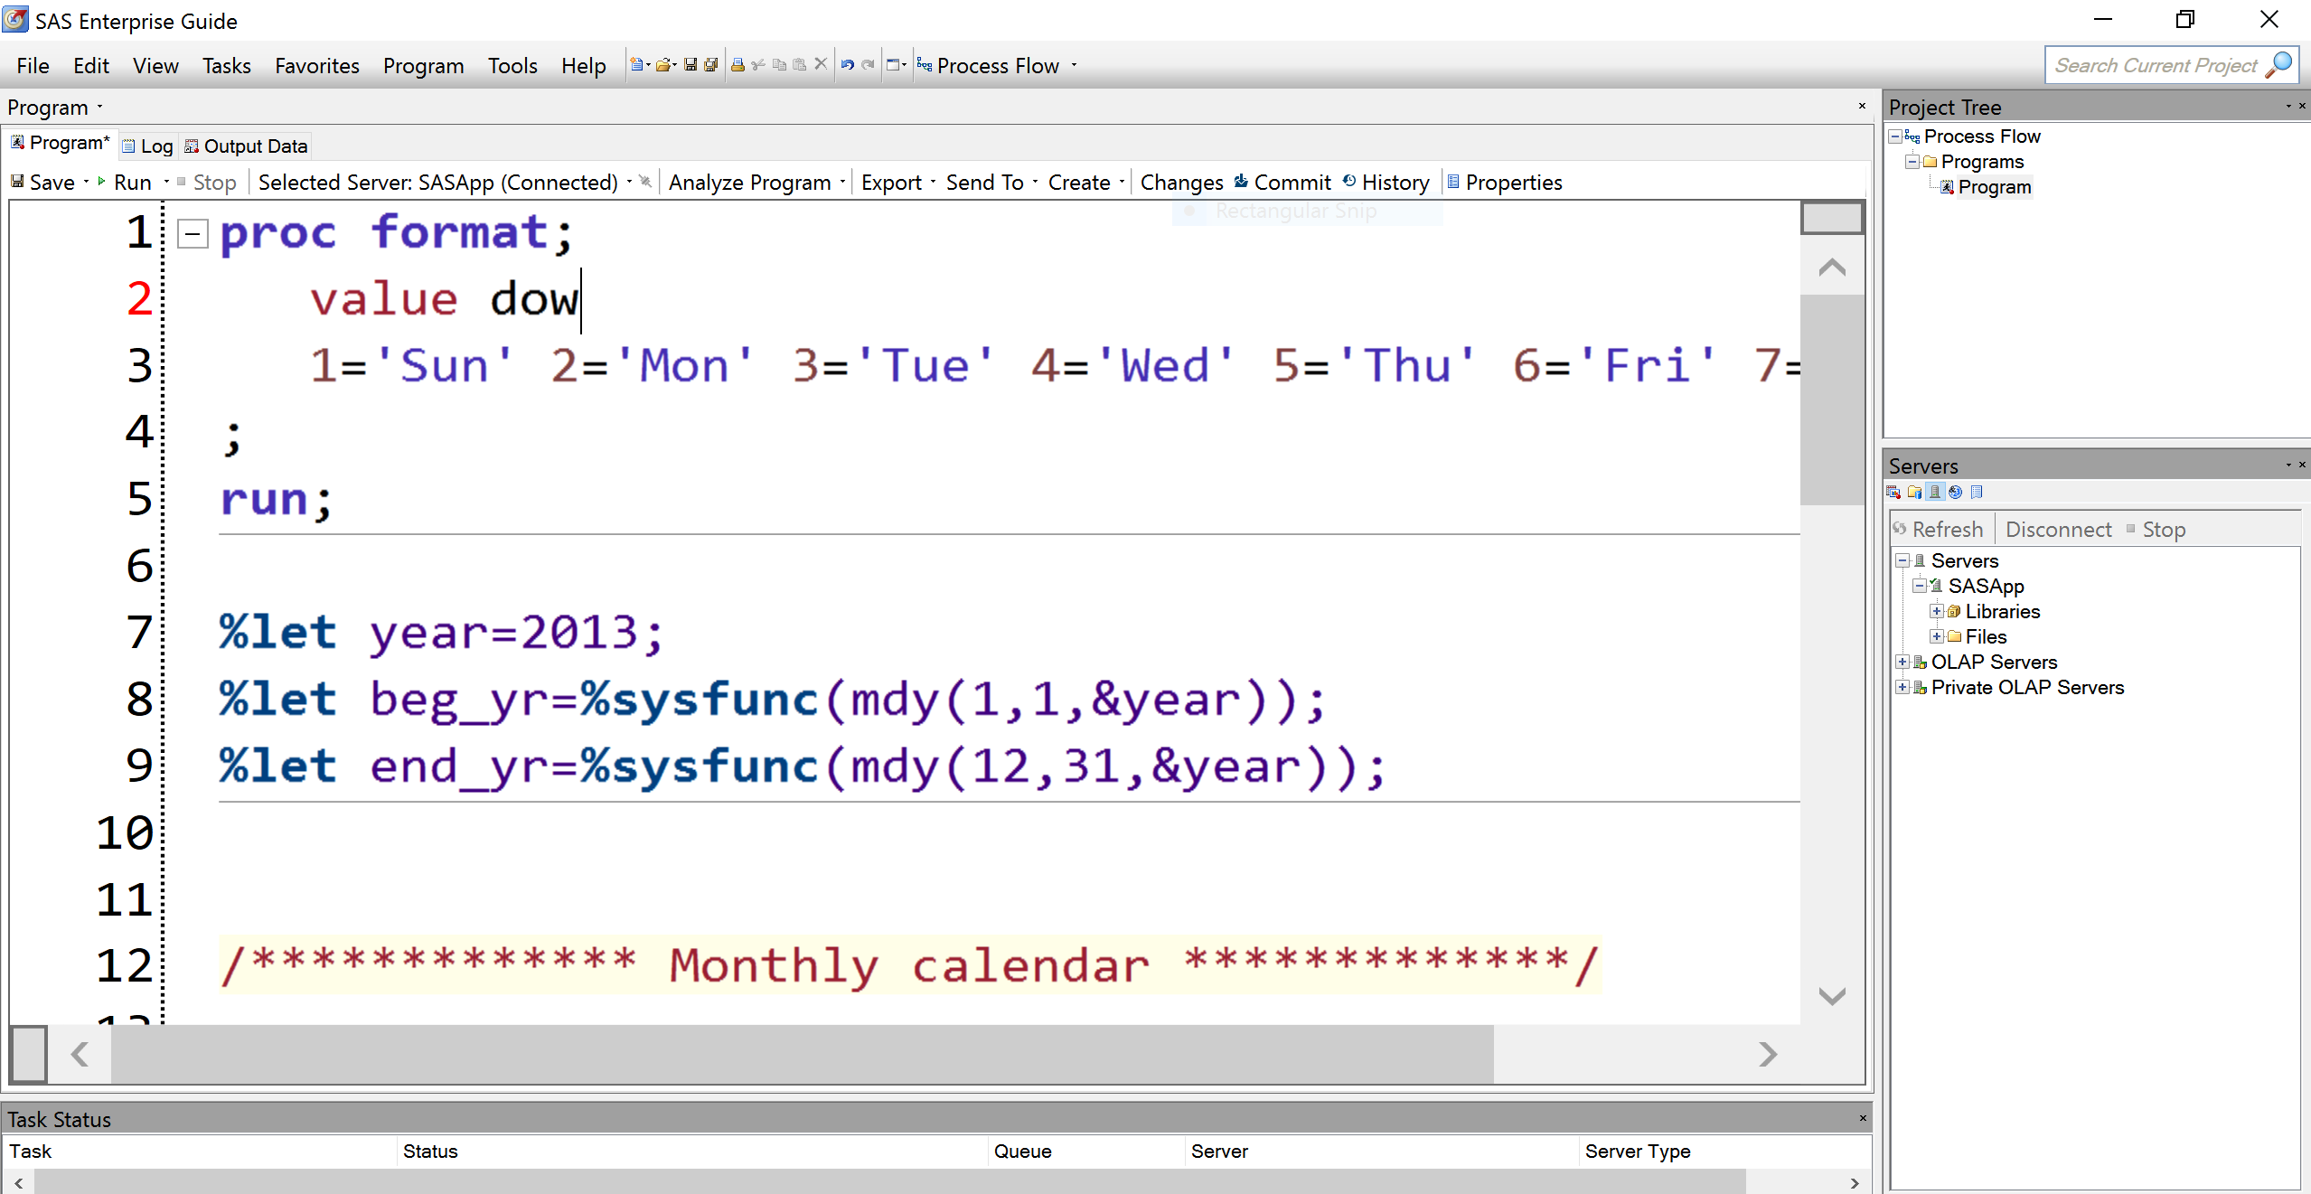Viewport: 2311px width, 1194px height.
Task: Expand the OLAP Servers node
Action: click(x=1902, y=662)
